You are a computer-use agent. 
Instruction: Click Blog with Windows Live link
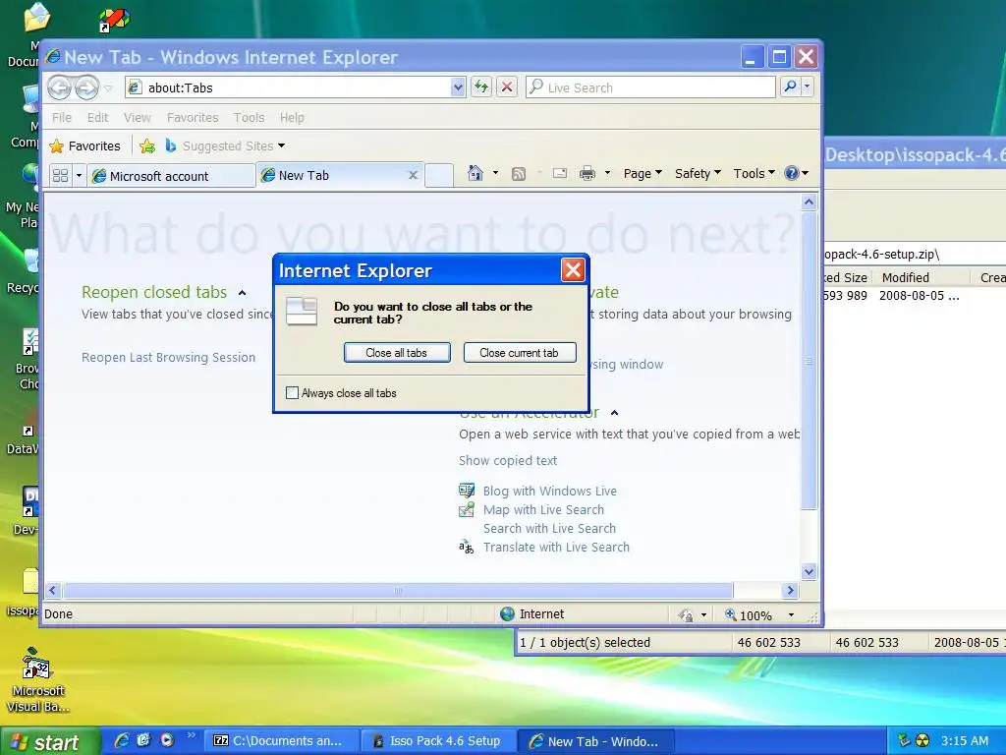(550, 492)
